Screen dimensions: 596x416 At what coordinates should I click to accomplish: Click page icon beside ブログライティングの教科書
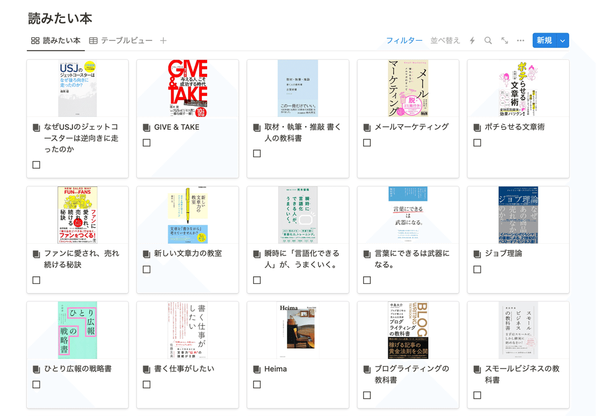click(367, 369)
